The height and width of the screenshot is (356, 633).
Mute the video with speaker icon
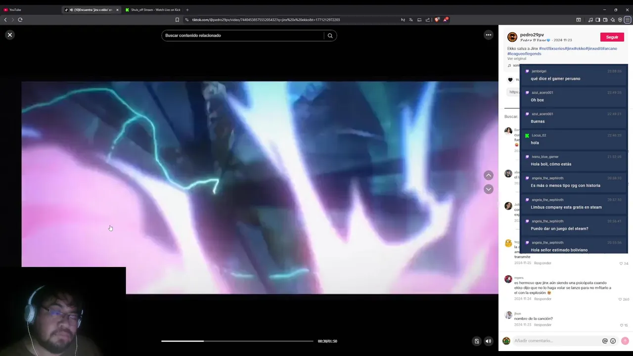click(x=488, y=341)
